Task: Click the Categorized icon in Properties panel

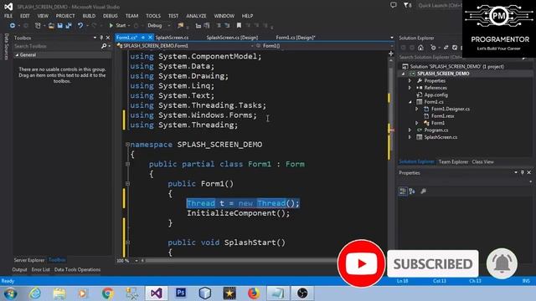Action: (403, 191)
